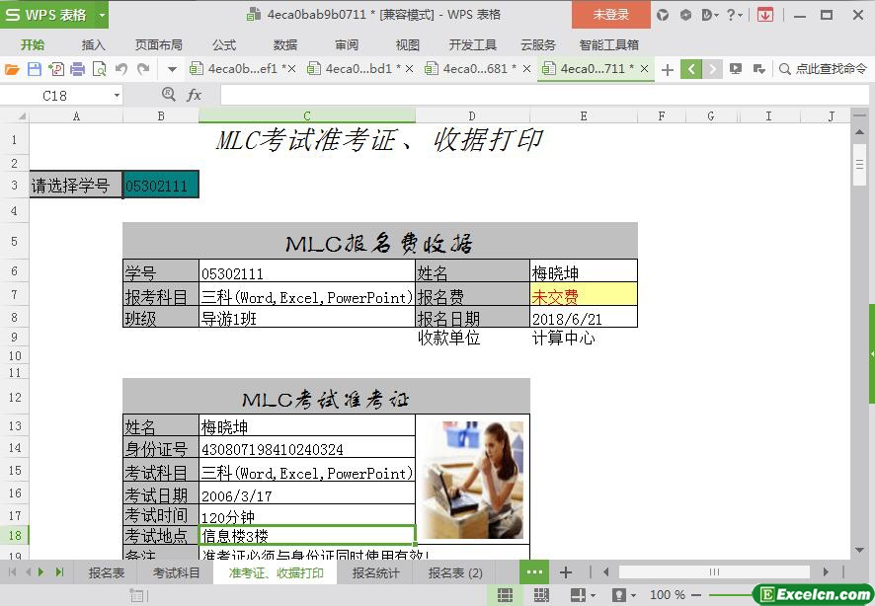Viewport: 875px width, 606px height.
Task: Click the Save icon in quick toolbar
Action: (35, 69)
